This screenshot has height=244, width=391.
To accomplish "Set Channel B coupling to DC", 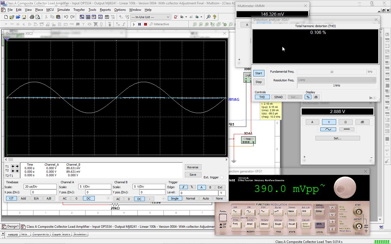I will coord(139,199).
